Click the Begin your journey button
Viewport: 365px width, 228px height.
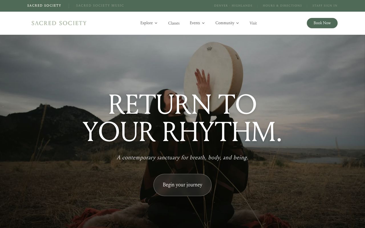pyautogui.click(x=182, y=185)
